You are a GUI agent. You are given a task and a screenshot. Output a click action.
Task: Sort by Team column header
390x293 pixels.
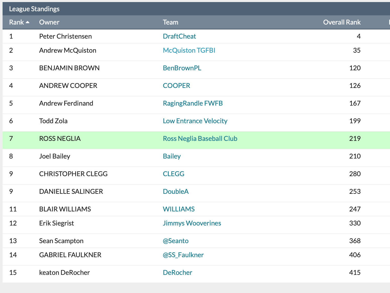click(170, 22)
